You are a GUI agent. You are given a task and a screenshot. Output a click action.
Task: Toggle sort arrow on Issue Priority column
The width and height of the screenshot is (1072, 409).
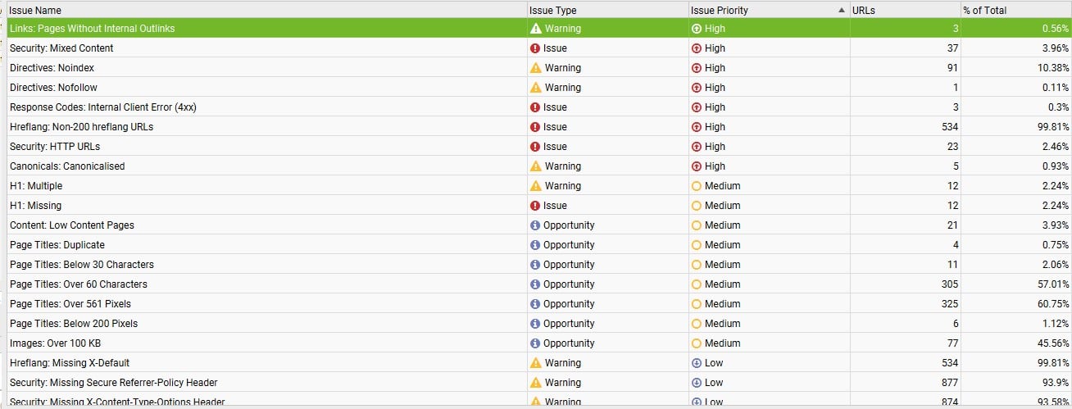pyautogui.click(x=842, y=11)
